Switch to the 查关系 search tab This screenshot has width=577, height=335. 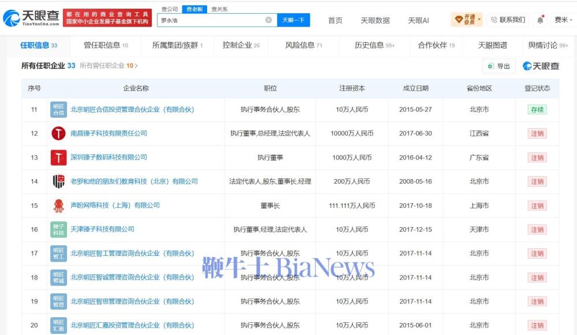coord(219,9)
